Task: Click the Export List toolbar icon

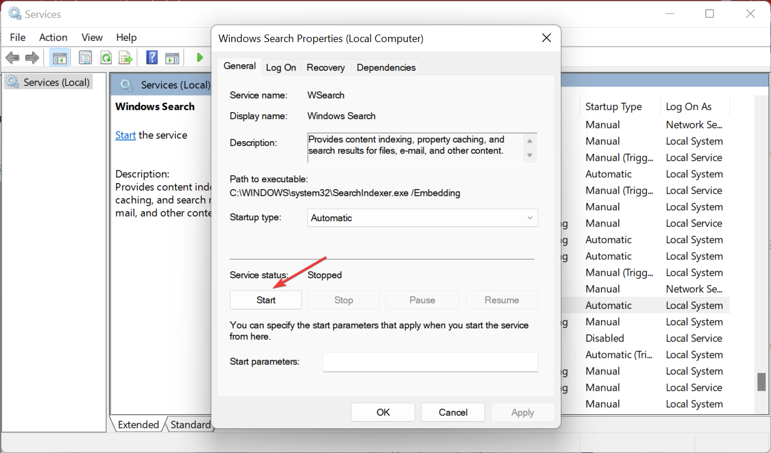Action: pos(126,58)
